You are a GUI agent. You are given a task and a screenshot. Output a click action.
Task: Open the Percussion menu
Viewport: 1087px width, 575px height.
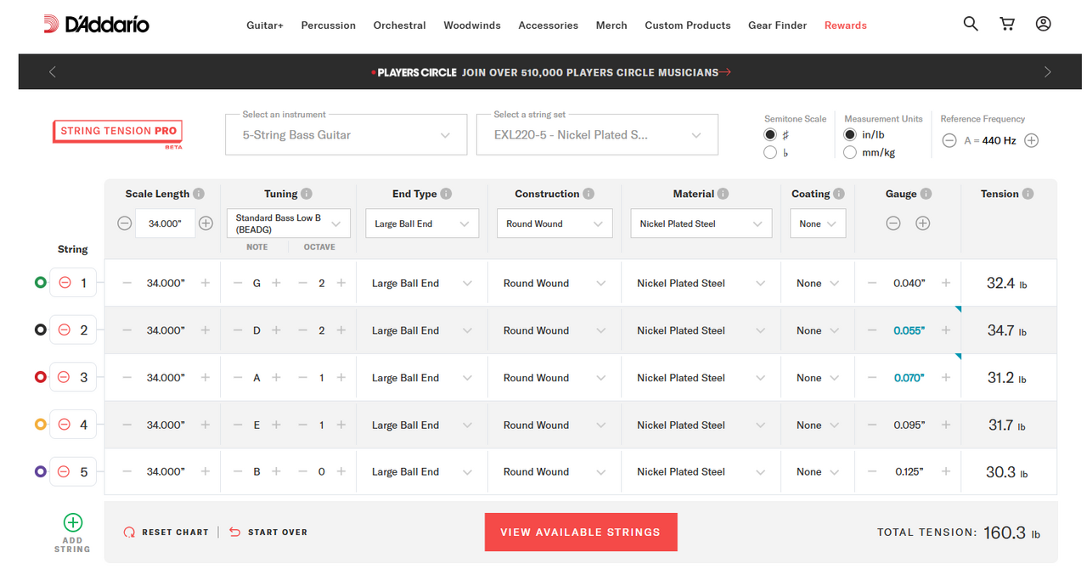pos(329,25)
